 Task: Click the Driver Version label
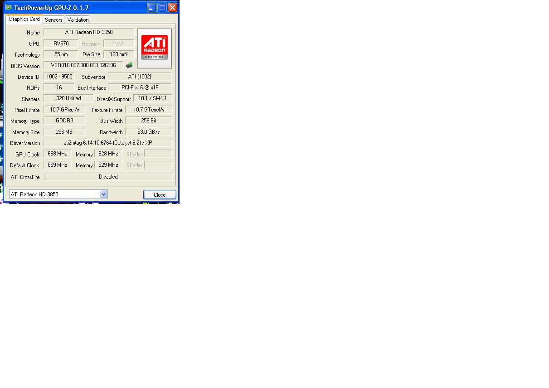point(25,143)
